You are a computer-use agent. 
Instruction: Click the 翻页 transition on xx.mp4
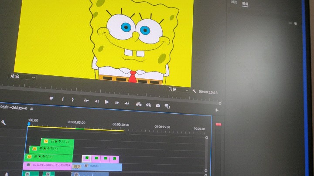[77, 166]
